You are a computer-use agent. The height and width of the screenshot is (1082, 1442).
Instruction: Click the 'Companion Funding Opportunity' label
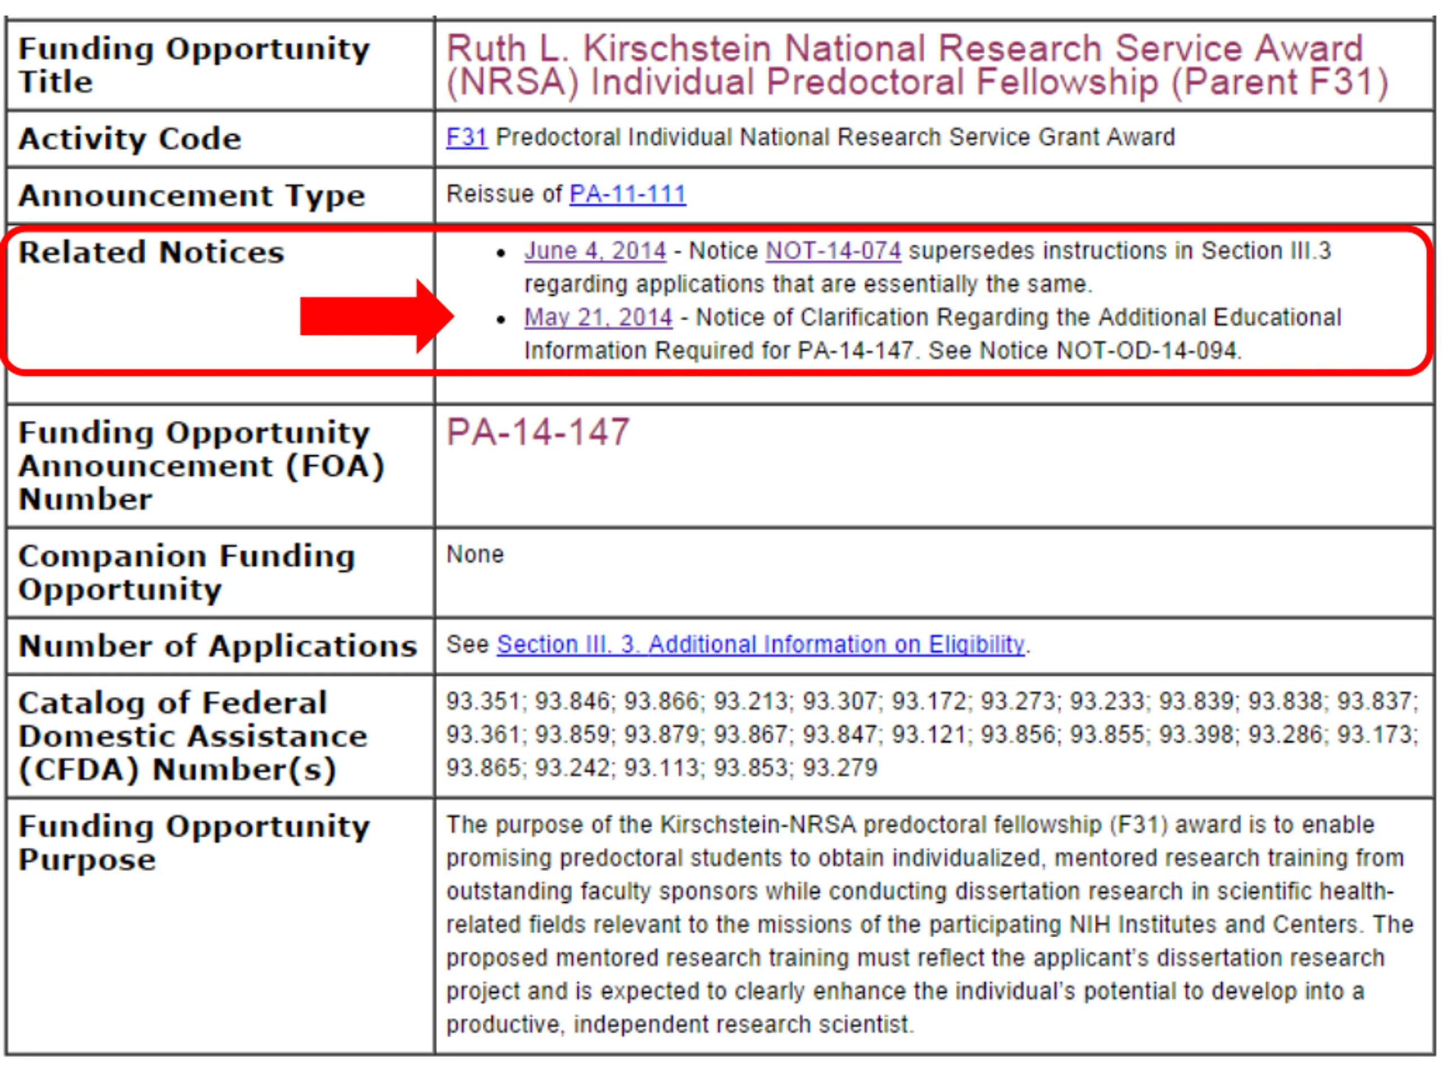pyautogui.click(x=186, y=573)
